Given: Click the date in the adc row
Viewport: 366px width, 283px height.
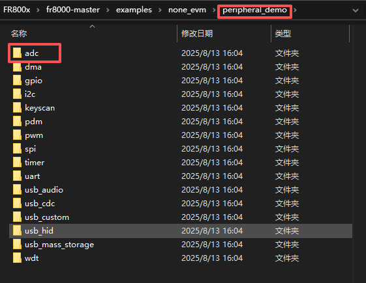Looking at the screenshot, I should point(212,53).
